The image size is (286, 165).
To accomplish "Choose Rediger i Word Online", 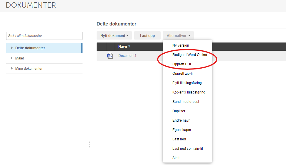I will tap(188, 55).
